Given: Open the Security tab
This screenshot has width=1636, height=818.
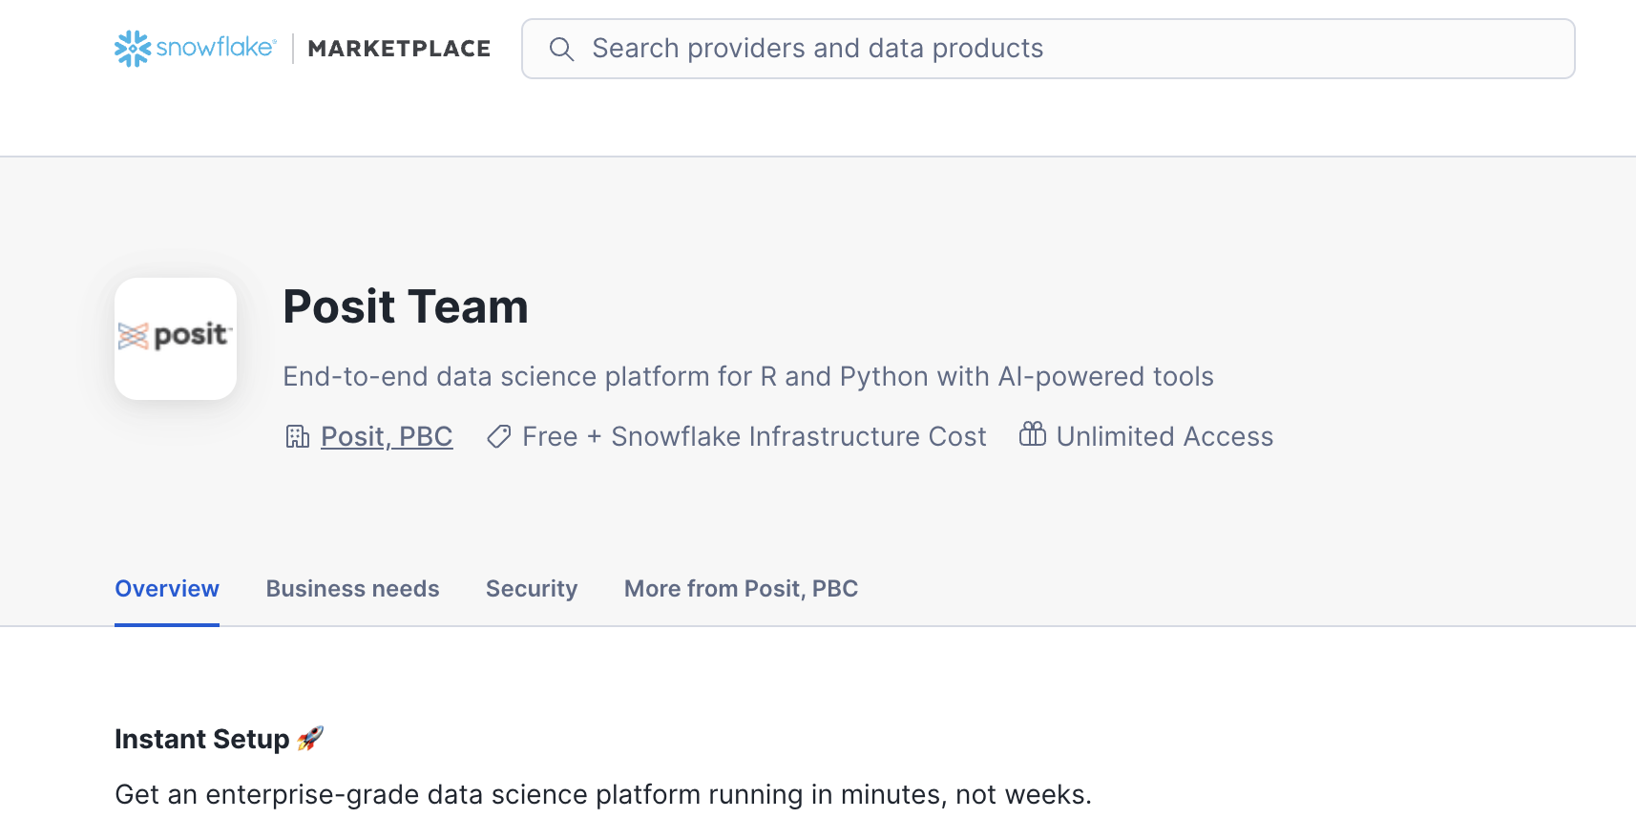Looking at the screenshot, I should [532, 589].
